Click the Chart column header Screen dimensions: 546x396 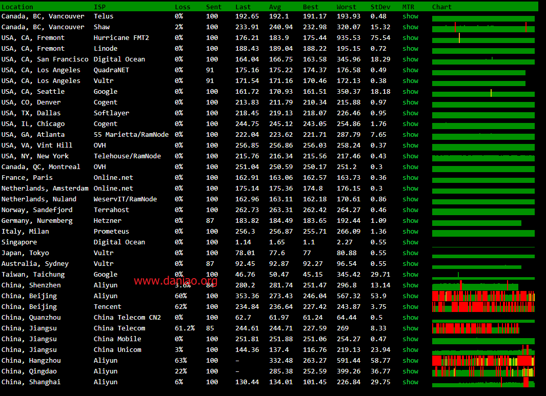(442, 7)
